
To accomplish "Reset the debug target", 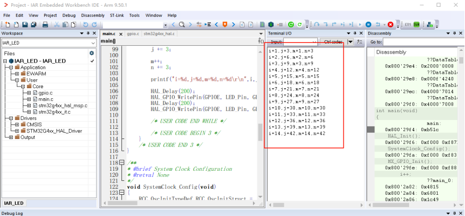I will pos(378,25).
